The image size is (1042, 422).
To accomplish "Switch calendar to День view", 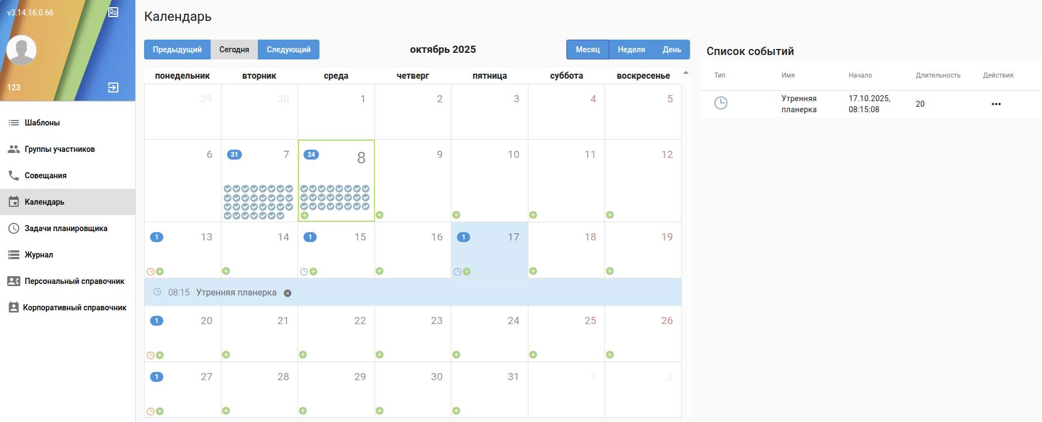I will [671, 50].
